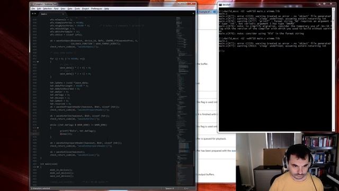Collapse the while-loop block fold arrow
339x191 pixels.
(38, 128)
